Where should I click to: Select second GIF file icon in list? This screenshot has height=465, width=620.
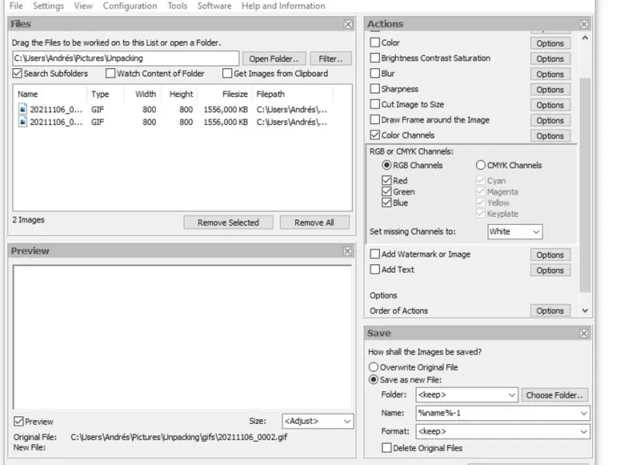coord(22,122)
